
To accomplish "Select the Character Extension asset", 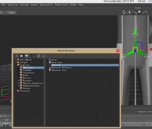I will 61,68.
